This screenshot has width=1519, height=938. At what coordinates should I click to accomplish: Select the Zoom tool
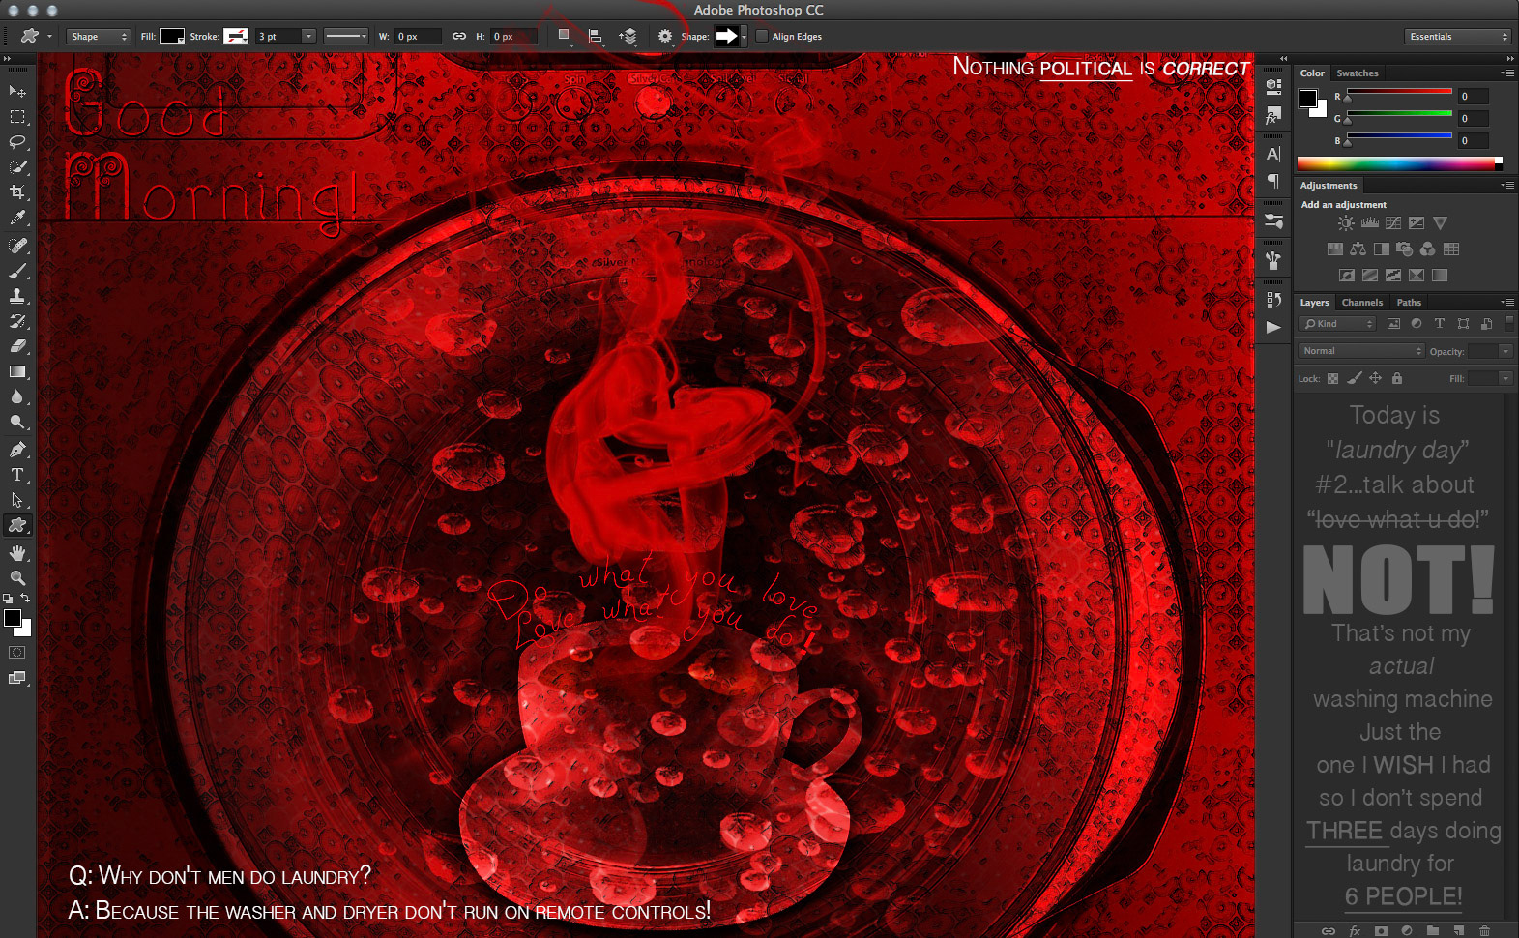17,578
